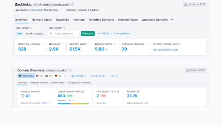Click the 663 organic search traffic value

[61, 96]
